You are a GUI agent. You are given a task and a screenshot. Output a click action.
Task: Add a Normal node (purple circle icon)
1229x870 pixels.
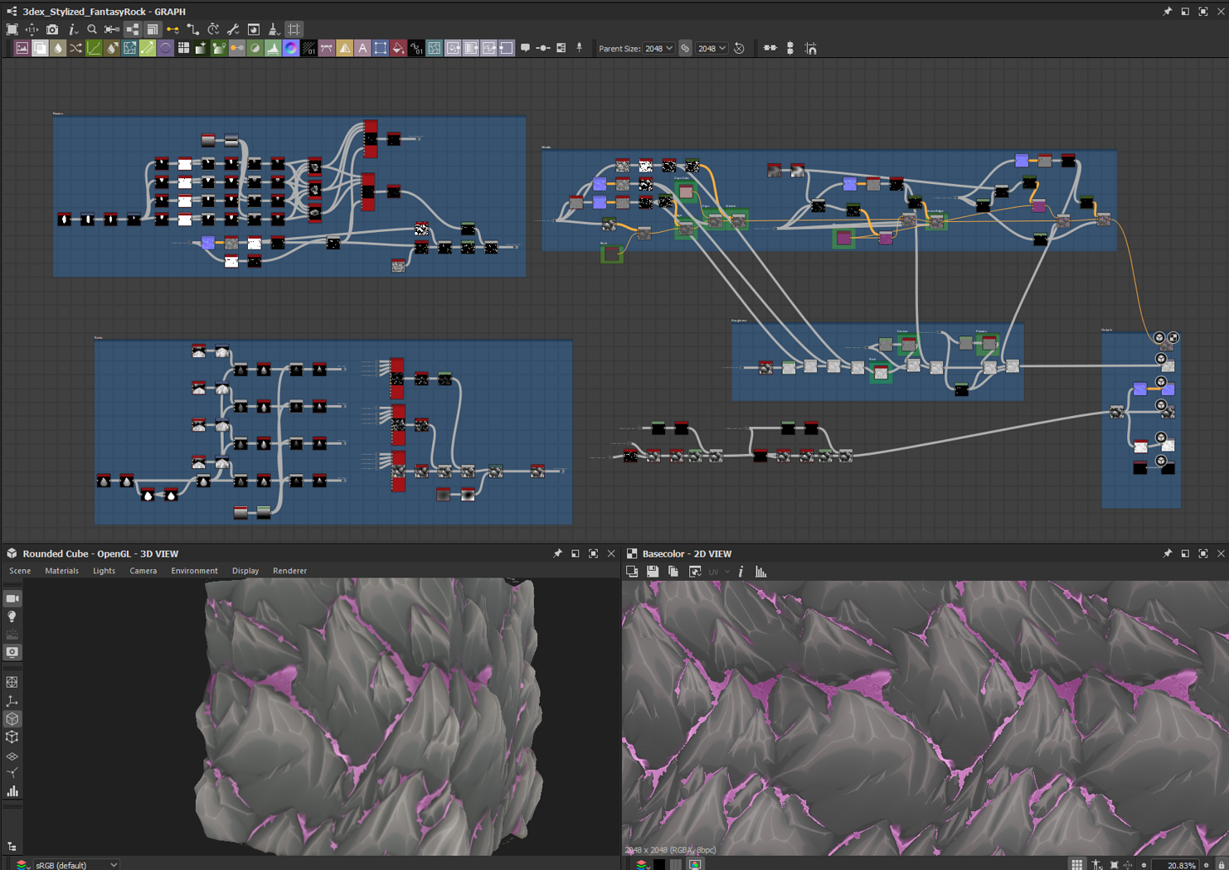(166, 48)
